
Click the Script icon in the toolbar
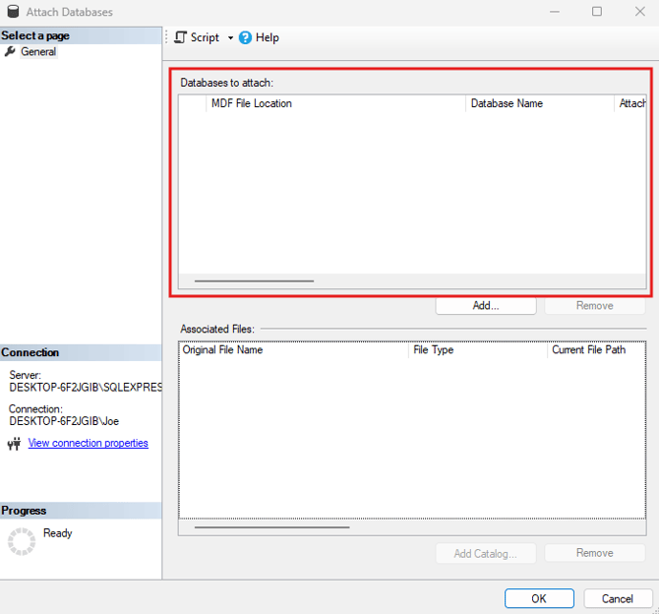181,37
